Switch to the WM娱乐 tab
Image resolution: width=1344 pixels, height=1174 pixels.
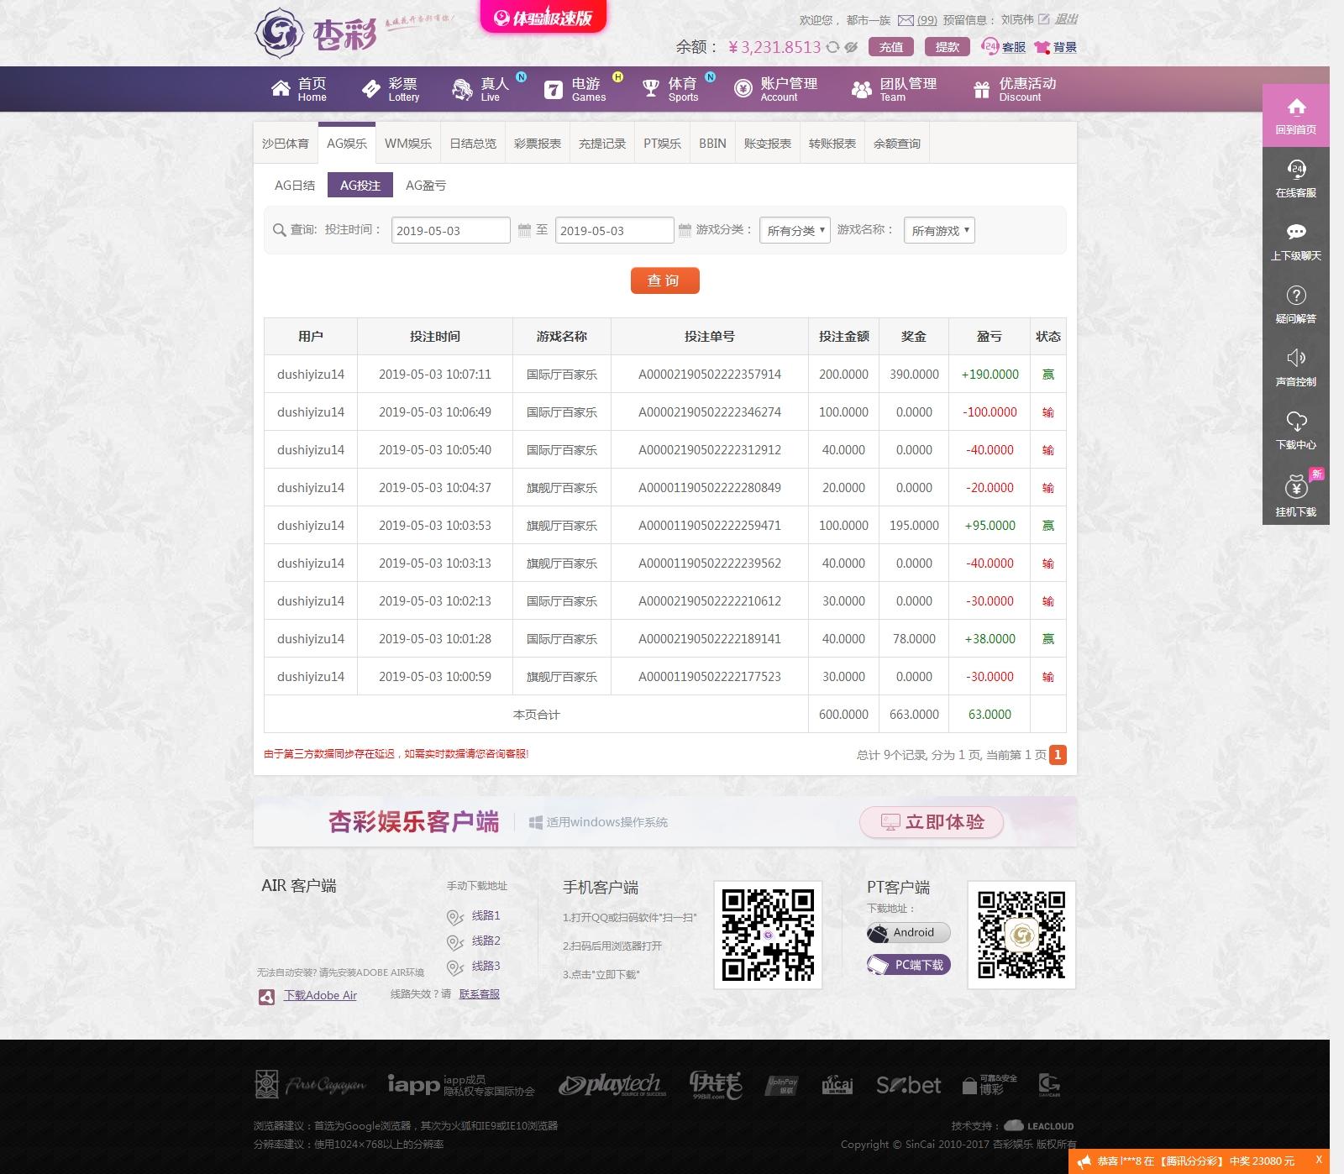click(407, 144)
